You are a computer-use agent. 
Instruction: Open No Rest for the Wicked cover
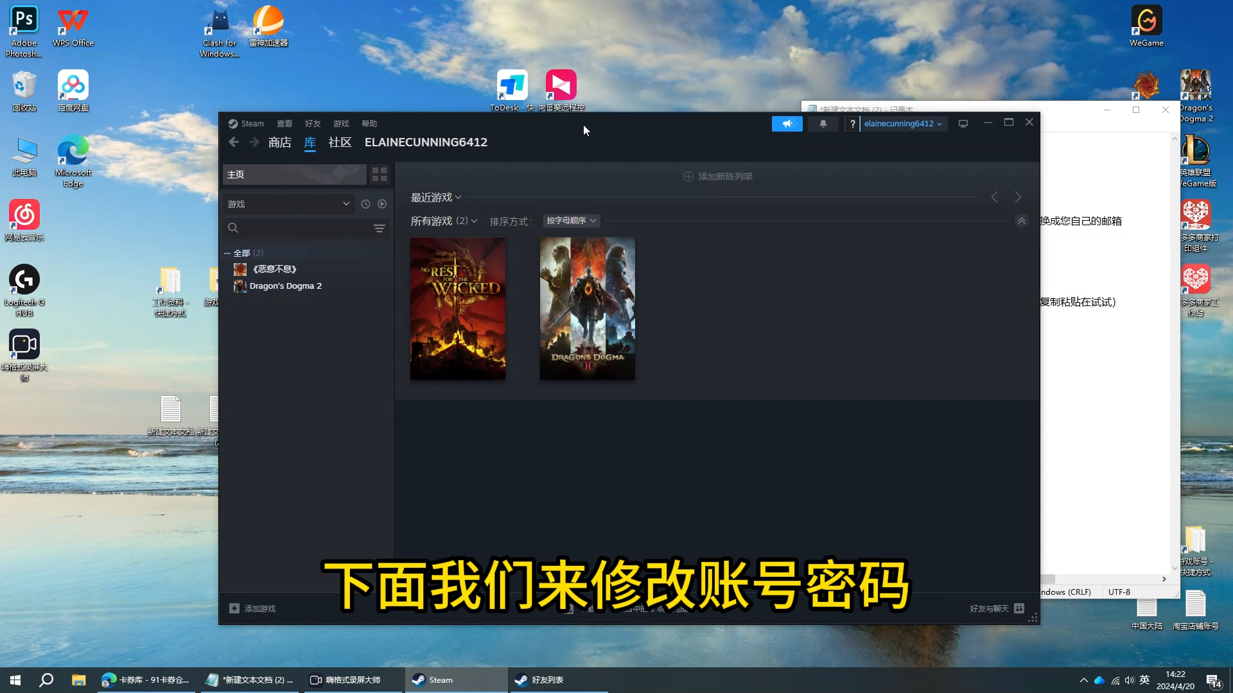click(458, 309)
